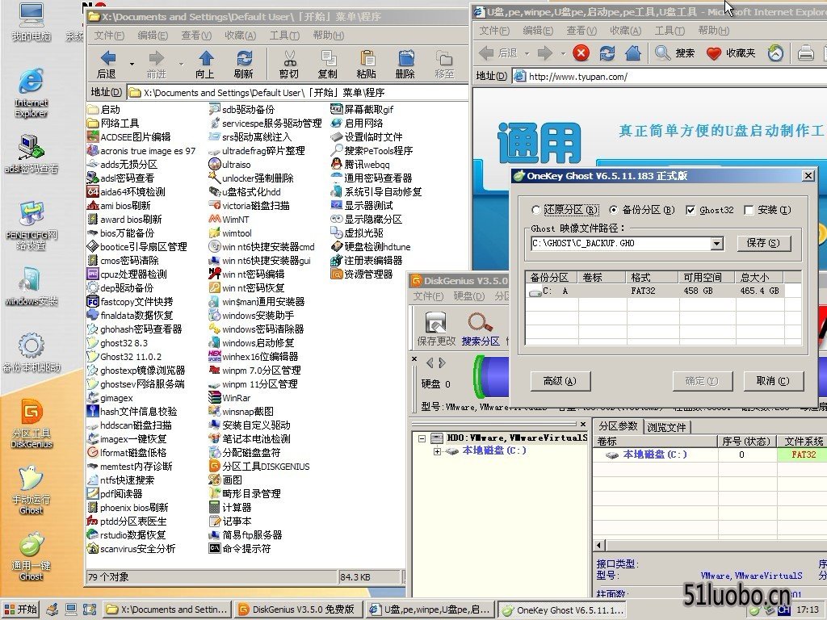Expand 本地磁盘(C:) tree node in DiskGenius

437,450
